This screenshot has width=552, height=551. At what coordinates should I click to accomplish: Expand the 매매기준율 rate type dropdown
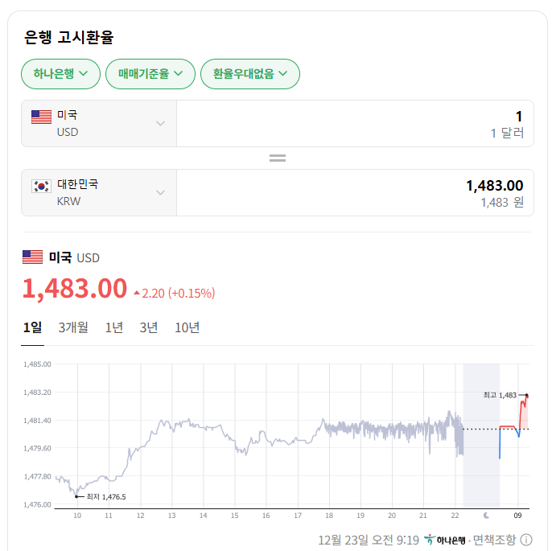150,74
